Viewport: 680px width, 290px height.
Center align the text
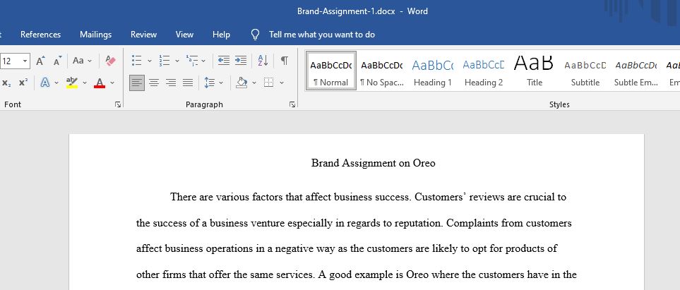(x=153, y=83)
